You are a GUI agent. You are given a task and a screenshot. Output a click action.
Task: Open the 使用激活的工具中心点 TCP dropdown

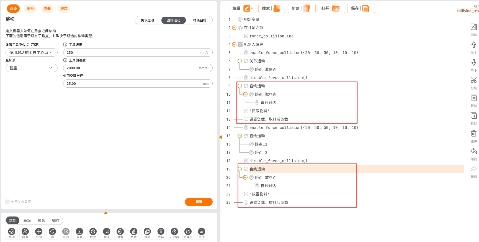click(31, 52)
